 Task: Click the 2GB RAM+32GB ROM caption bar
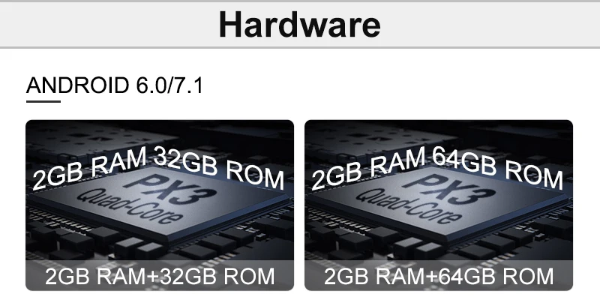click(x=160, y=276)
